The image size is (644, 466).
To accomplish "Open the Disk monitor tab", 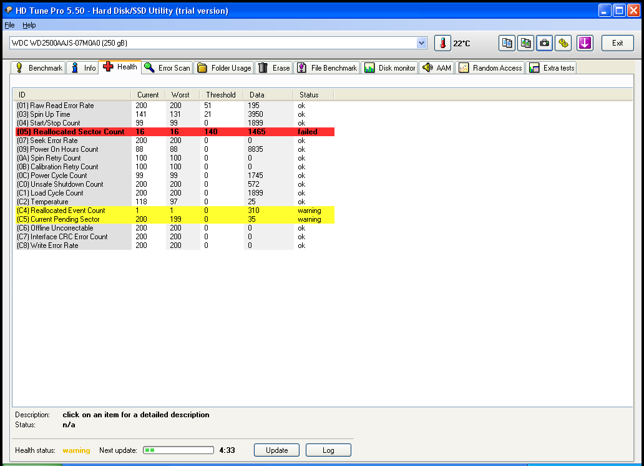I will pyautogui.click(x=390, y=68).
